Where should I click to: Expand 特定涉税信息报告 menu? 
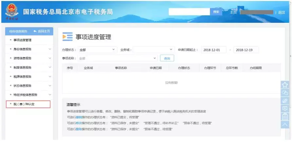click(29, 95)
